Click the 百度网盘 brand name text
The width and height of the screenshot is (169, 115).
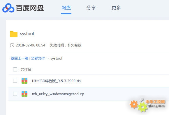click(x=30, y=8)
